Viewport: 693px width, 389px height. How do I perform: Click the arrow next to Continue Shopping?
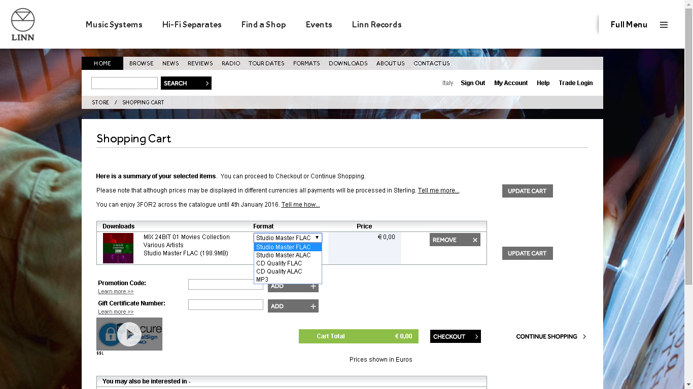584,337
